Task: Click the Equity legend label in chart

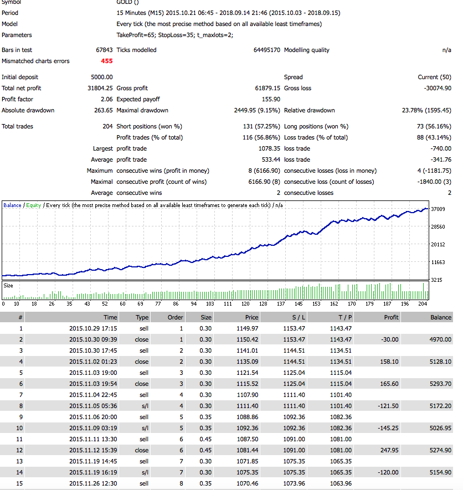Action: coord(33,205)
